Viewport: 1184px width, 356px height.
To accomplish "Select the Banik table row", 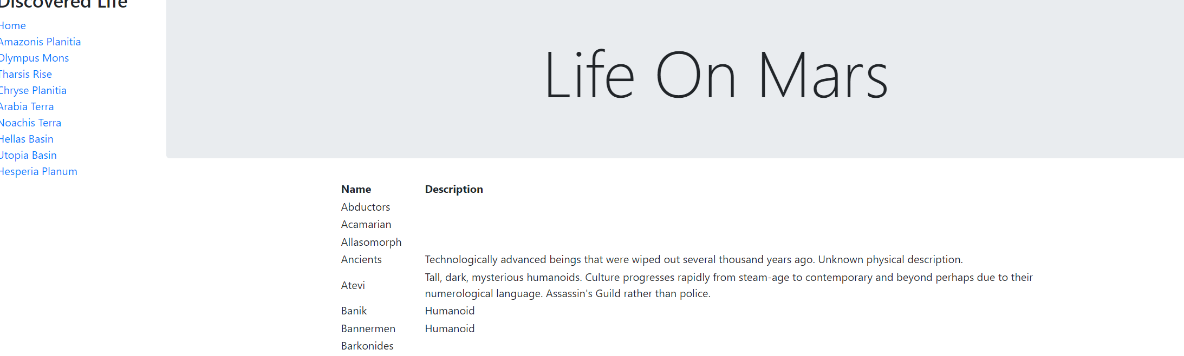I will click(x=354, y=311).
